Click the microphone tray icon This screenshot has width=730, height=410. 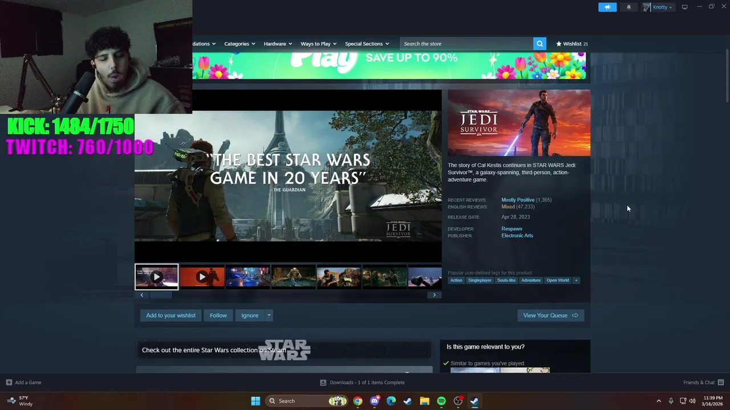(x=671, y=401)
